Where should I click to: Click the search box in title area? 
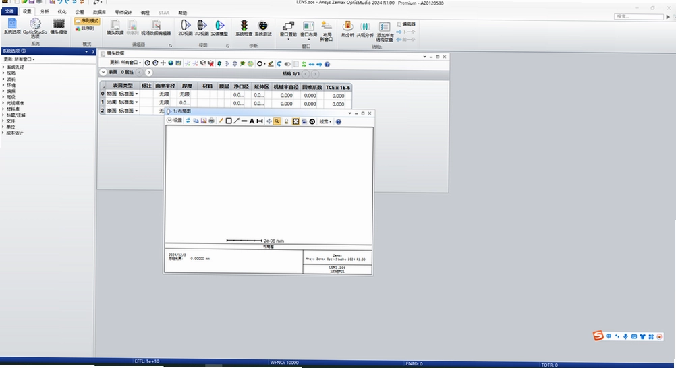point(638,16)
